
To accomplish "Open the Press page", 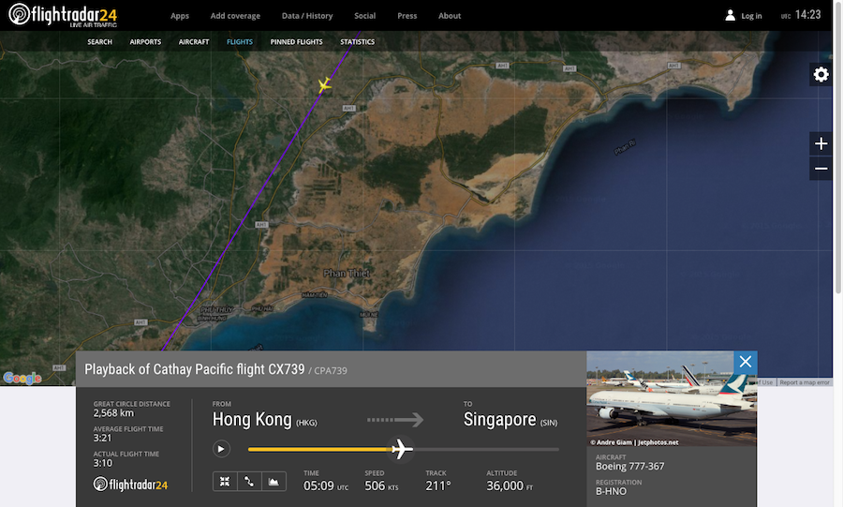I will click(407, 16).
